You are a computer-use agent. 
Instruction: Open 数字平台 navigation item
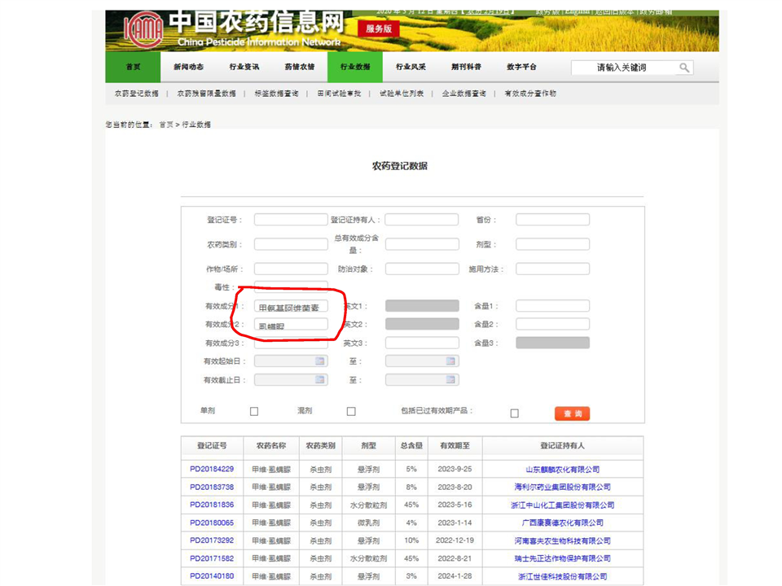click(521, 67)
